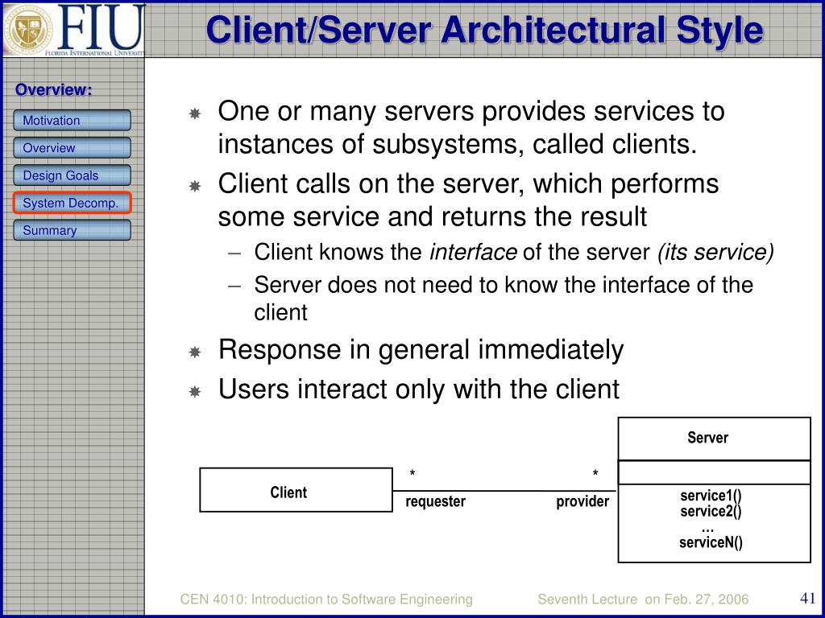The image size is (825, 618).
Task: Click the provider role label
Action: [x=582, y=501]
